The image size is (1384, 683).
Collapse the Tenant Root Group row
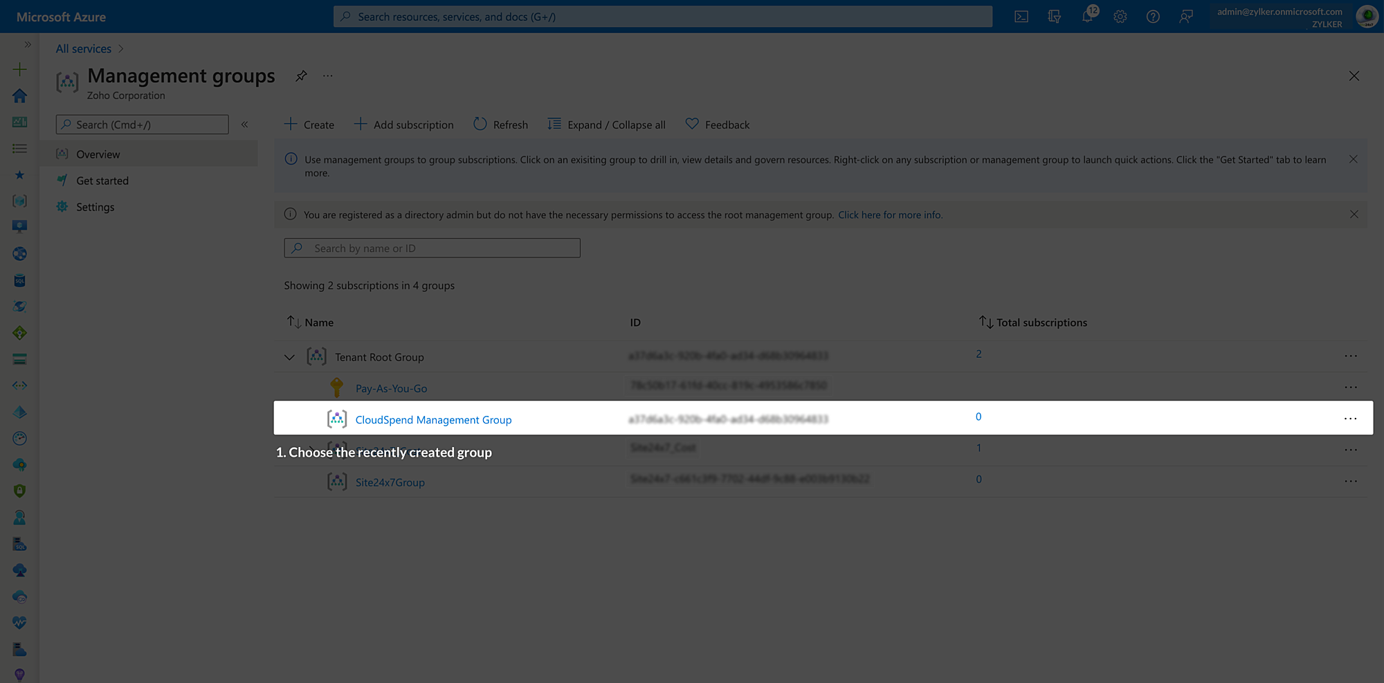(290, 356)
